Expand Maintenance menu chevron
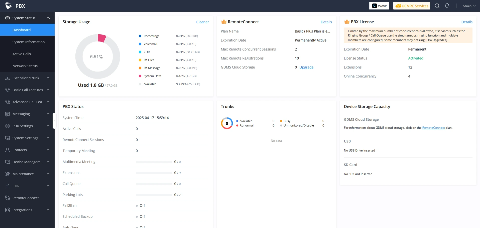Viewport: 480px width, 228px height. (48, 174)
